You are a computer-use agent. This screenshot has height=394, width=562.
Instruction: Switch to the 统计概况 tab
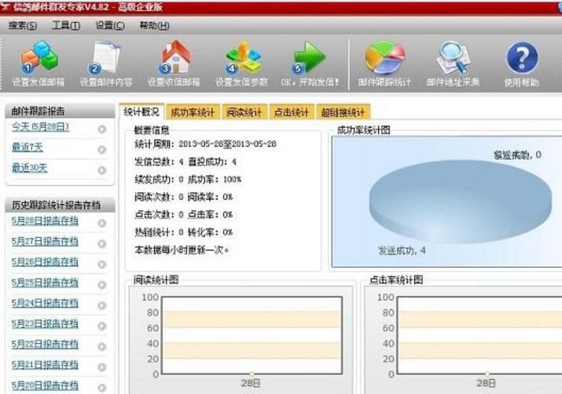coord(141,111)
